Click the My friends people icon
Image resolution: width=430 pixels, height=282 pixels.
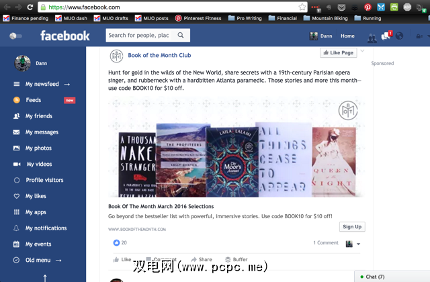[16, 116]
